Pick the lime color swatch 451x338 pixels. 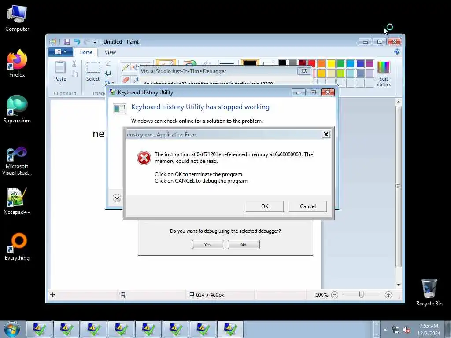(341, 73)
